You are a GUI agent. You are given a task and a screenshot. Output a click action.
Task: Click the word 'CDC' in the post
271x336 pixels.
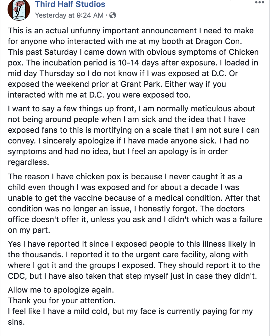[17, 276]
